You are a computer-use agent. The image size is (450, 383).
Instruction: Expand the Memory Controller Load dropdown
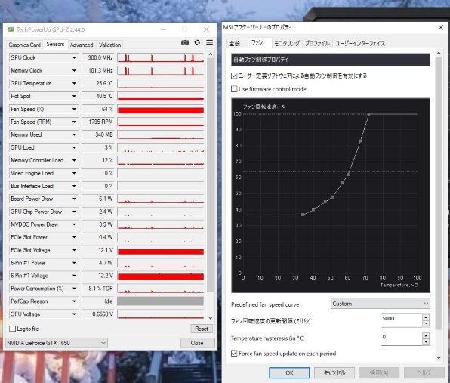pos(74,160)
